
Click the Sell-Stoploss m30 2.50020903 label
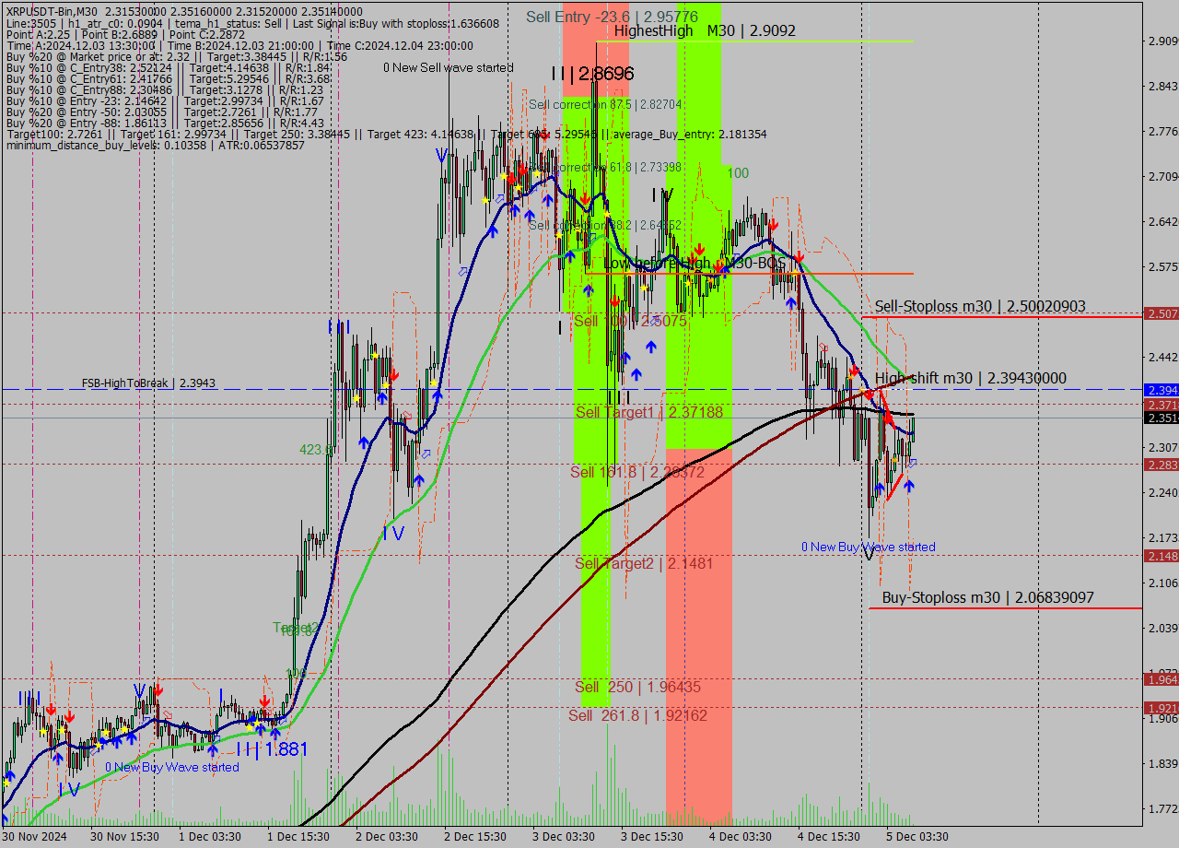(x=980, y=306)
